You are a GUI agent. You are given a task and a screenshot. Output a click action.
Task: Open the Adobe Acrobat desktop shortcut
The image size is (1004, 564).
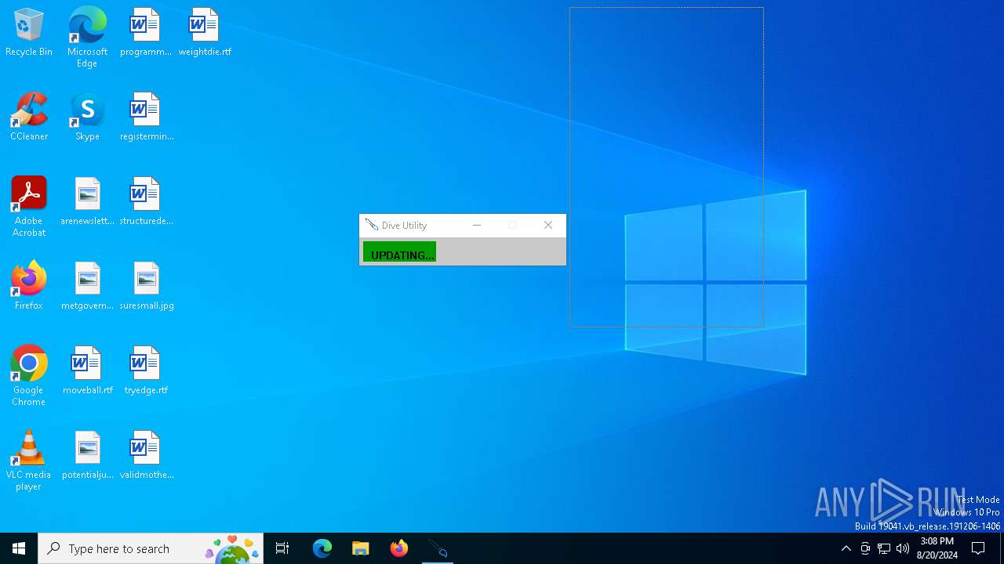(29, 206)
